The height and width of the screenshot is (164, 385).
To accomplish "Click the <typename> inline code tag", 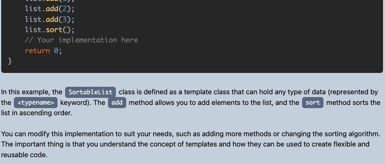I will (x=36, y=102).
